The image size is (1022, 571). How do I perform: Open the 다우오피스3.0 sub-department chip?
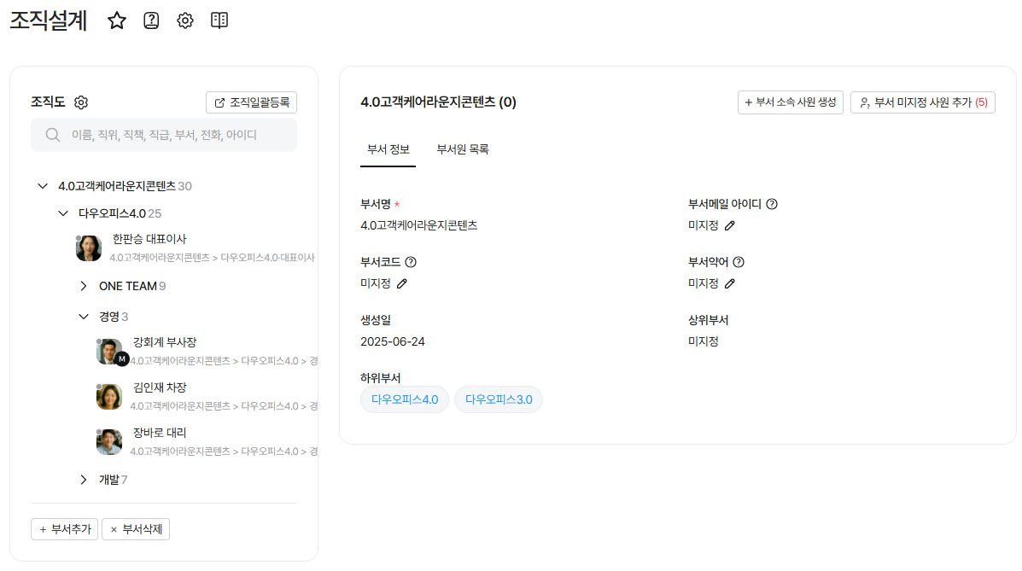pyautogui.click(x=498, y=399)
